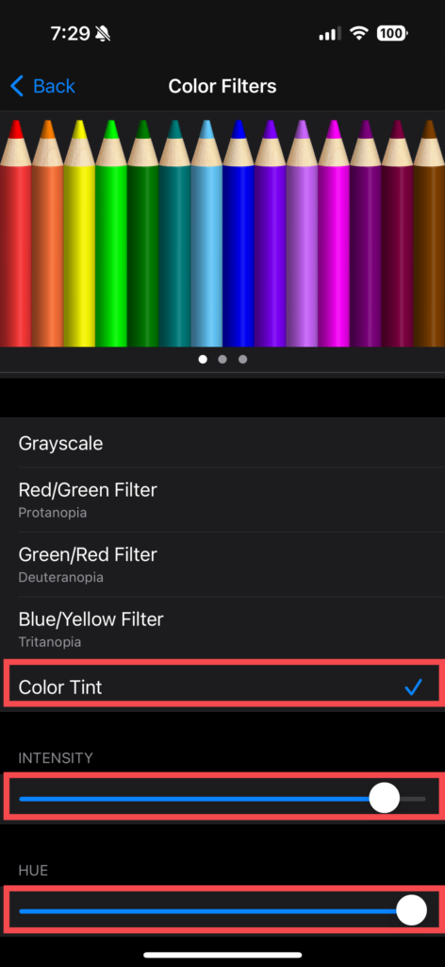Tap the light blue colored pencil
445x967 pixels.
(206, 233)
